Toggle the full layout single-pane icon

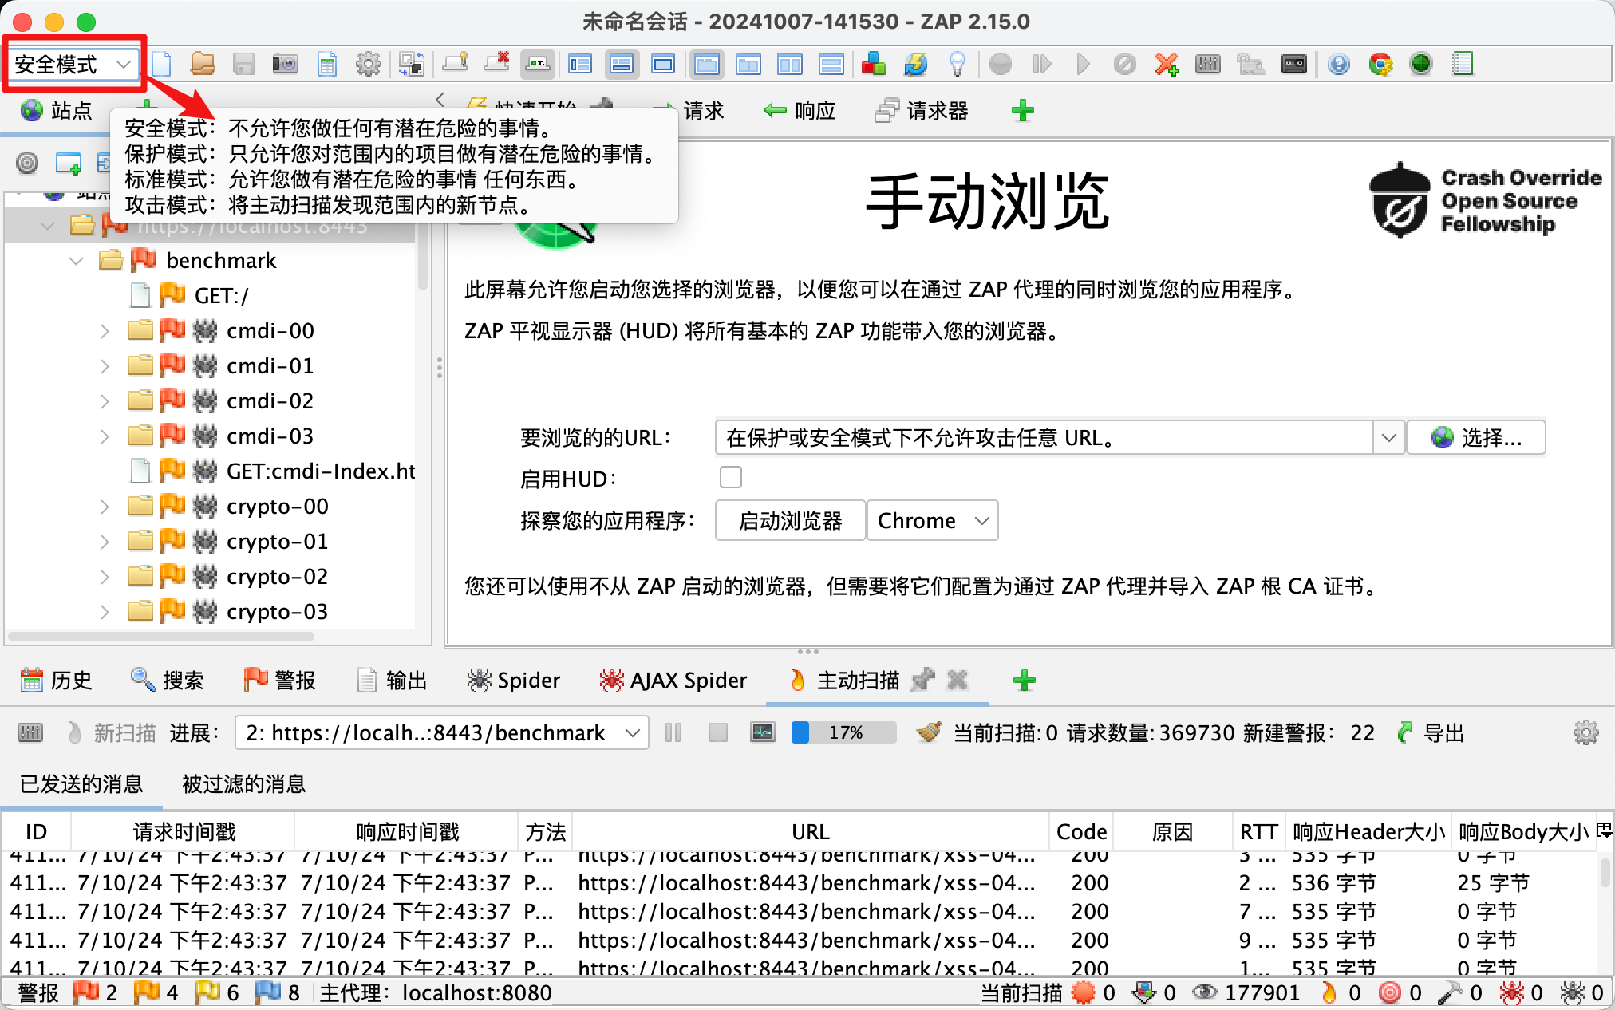[x=663, y=64]
